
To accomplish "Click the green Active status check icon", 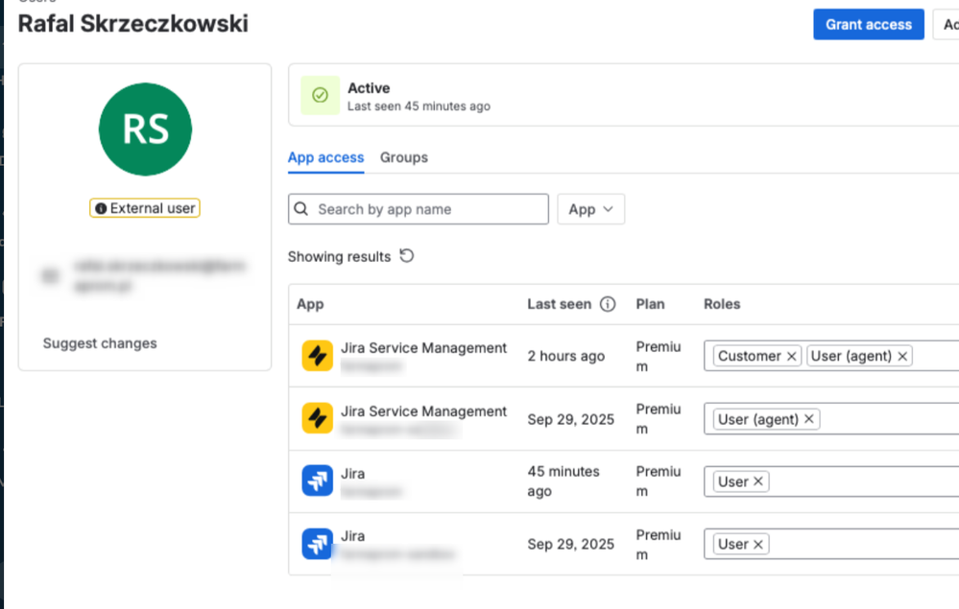I will [x=320, y=95].
